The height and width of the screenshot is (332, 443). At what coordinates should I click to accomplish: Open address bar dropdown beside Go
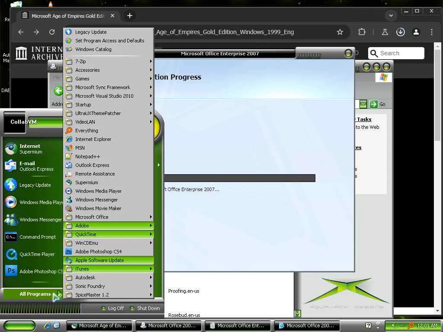coord(363,104)
